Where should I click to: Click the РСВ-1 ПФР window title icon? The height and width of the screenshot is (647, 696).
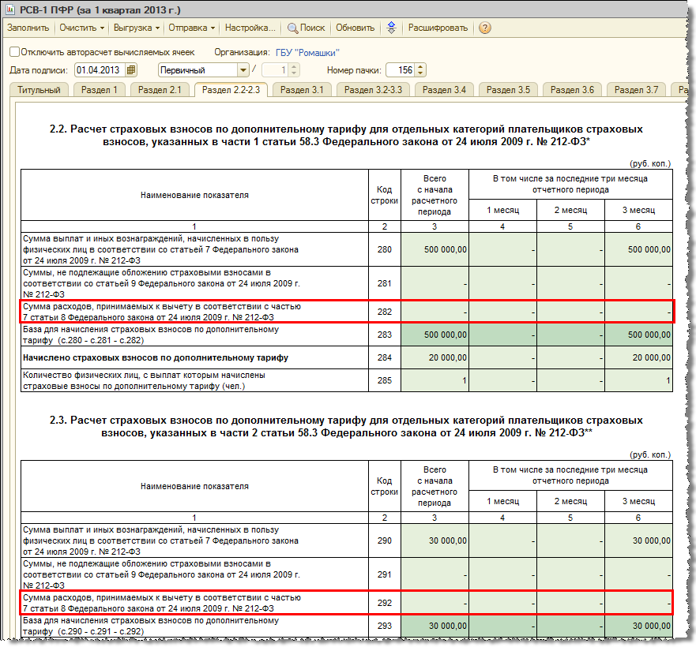[9, 9]
